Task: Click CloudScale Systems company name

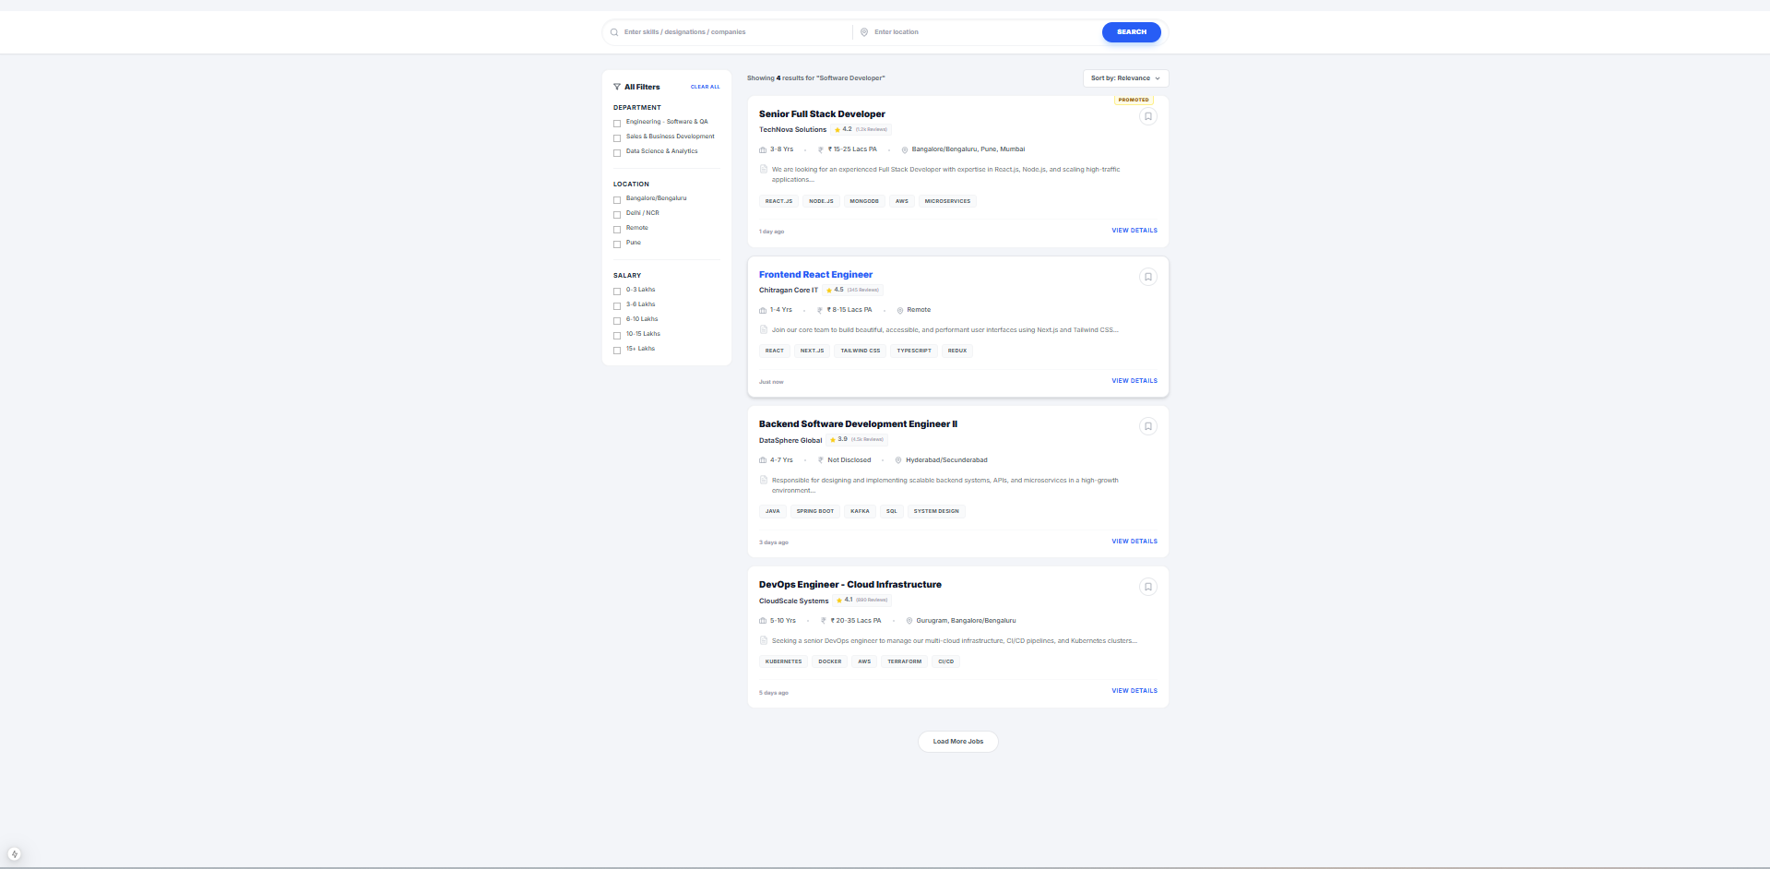Action: pyautogui.click(x=793, y=601)
